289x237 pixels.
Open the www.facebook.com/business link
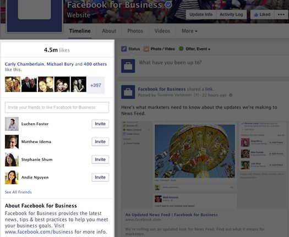[39, 232]
